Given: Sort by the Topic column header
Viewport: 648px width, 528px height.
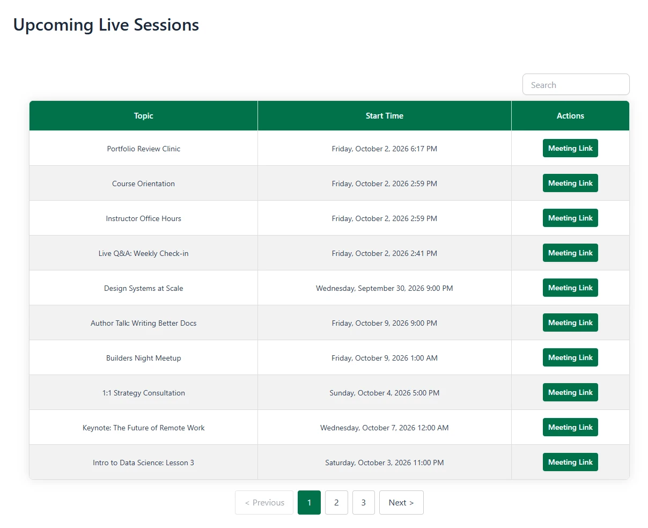Looking at the screenshot, I should click(x=143, y=116).
